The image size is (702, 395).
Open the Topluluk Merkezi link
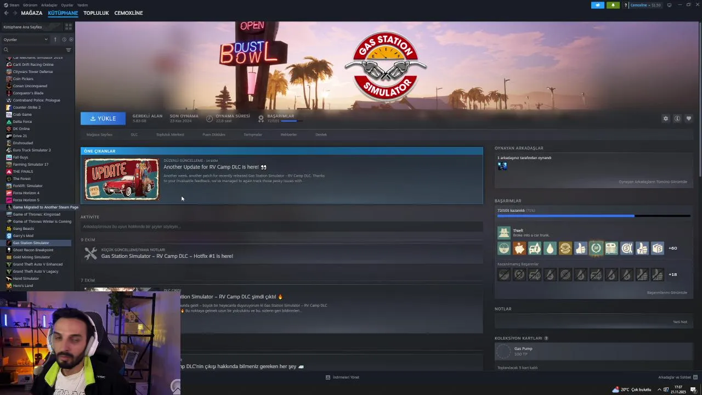[170, 134]
